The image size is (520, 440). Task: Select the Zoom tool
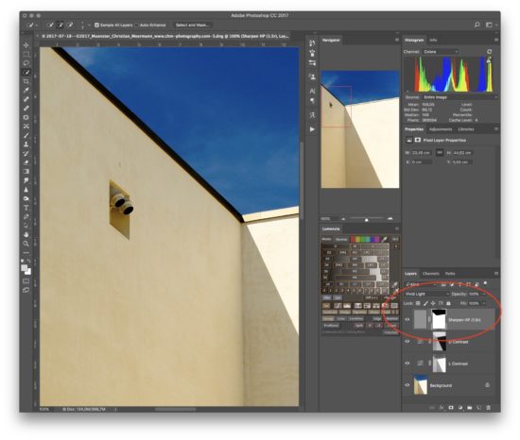point(26,244)
